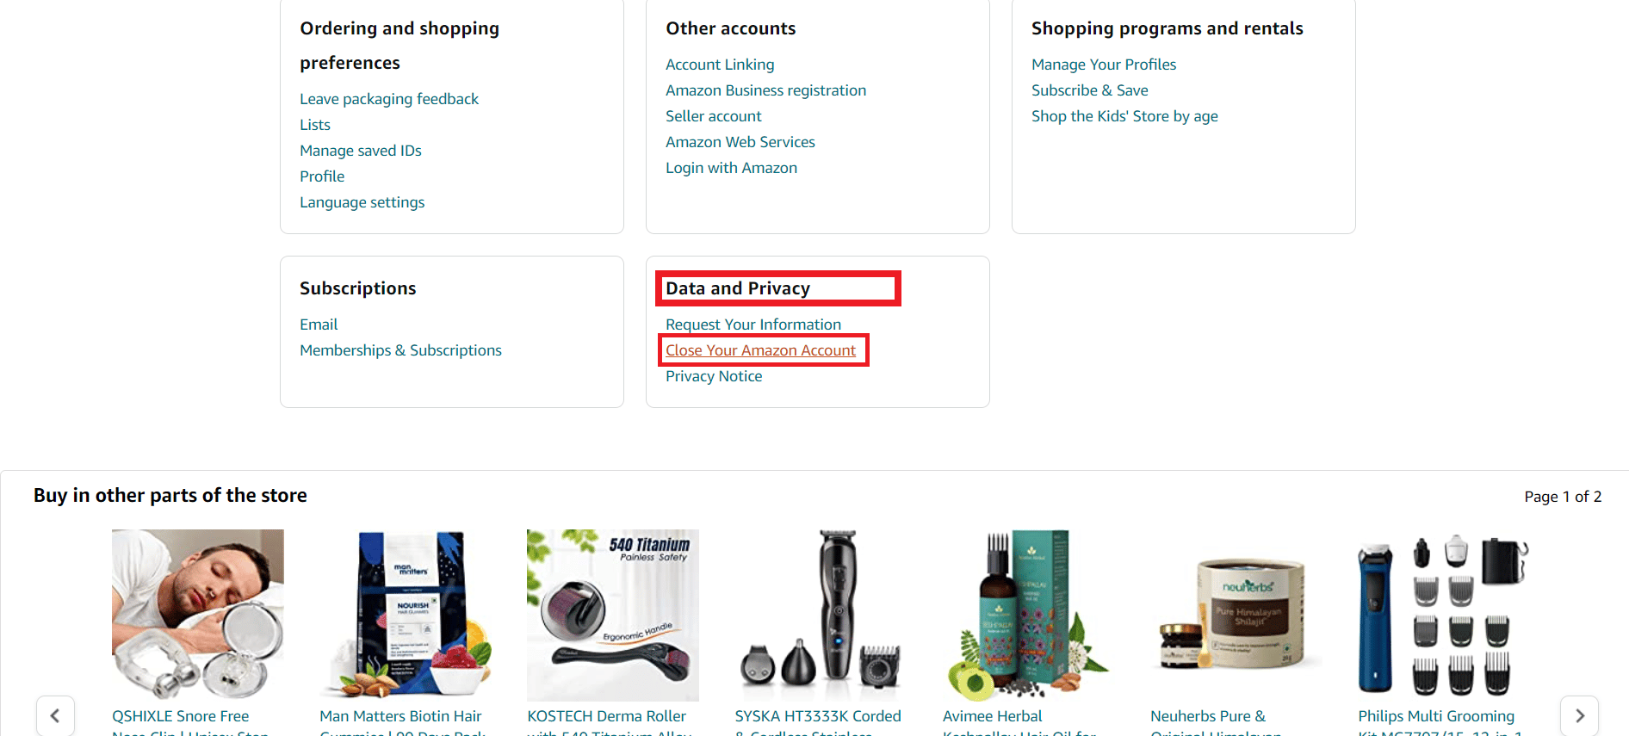Image resolution: width=1629 pixels, height=736 pixels.
Task: Open Request Your Information link
Action: (753, 325)
